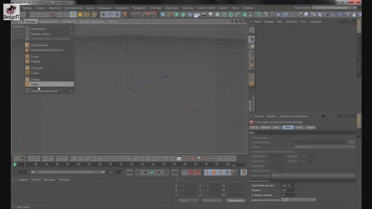Choose Слева view in camera menu

(49, 56)
